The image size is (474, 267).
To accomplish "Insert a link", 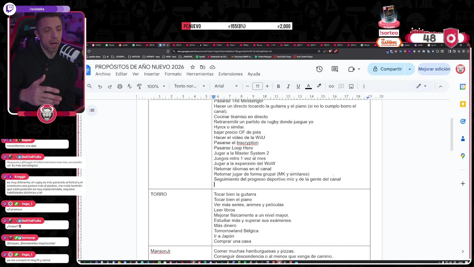I will pos(331,86).
